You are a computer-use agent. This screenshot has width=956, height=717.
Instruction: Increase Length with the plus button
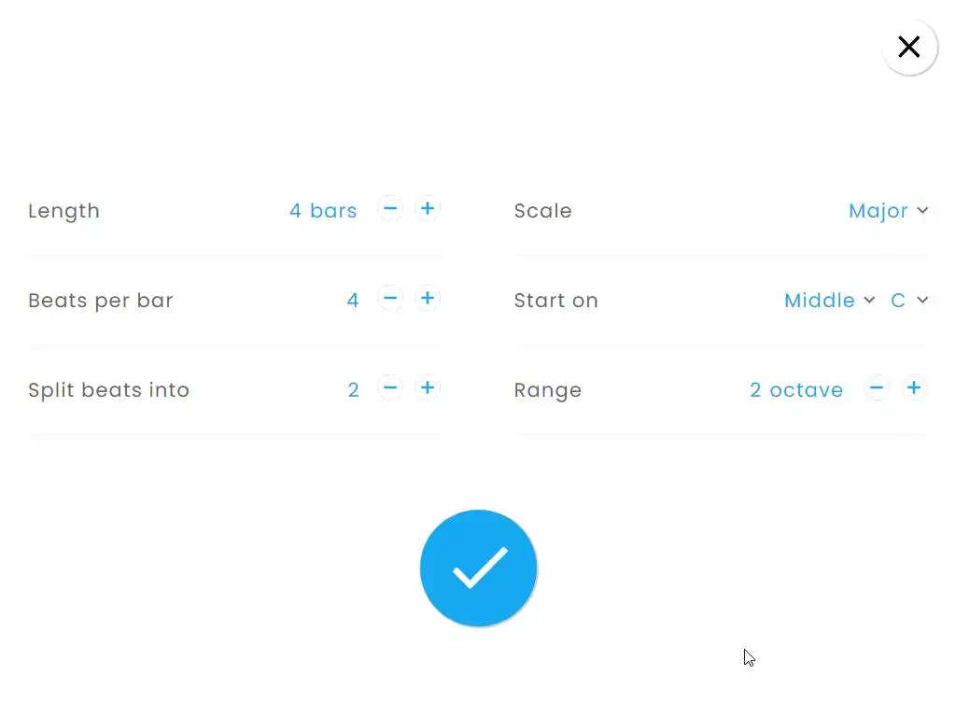coord(428,209)
